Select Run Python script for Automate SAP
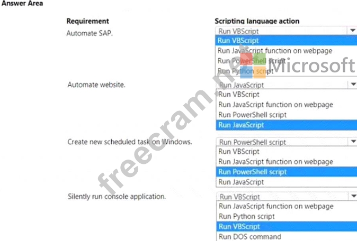The height and width of the screenshot is (241, 357). tap(246, 71)
